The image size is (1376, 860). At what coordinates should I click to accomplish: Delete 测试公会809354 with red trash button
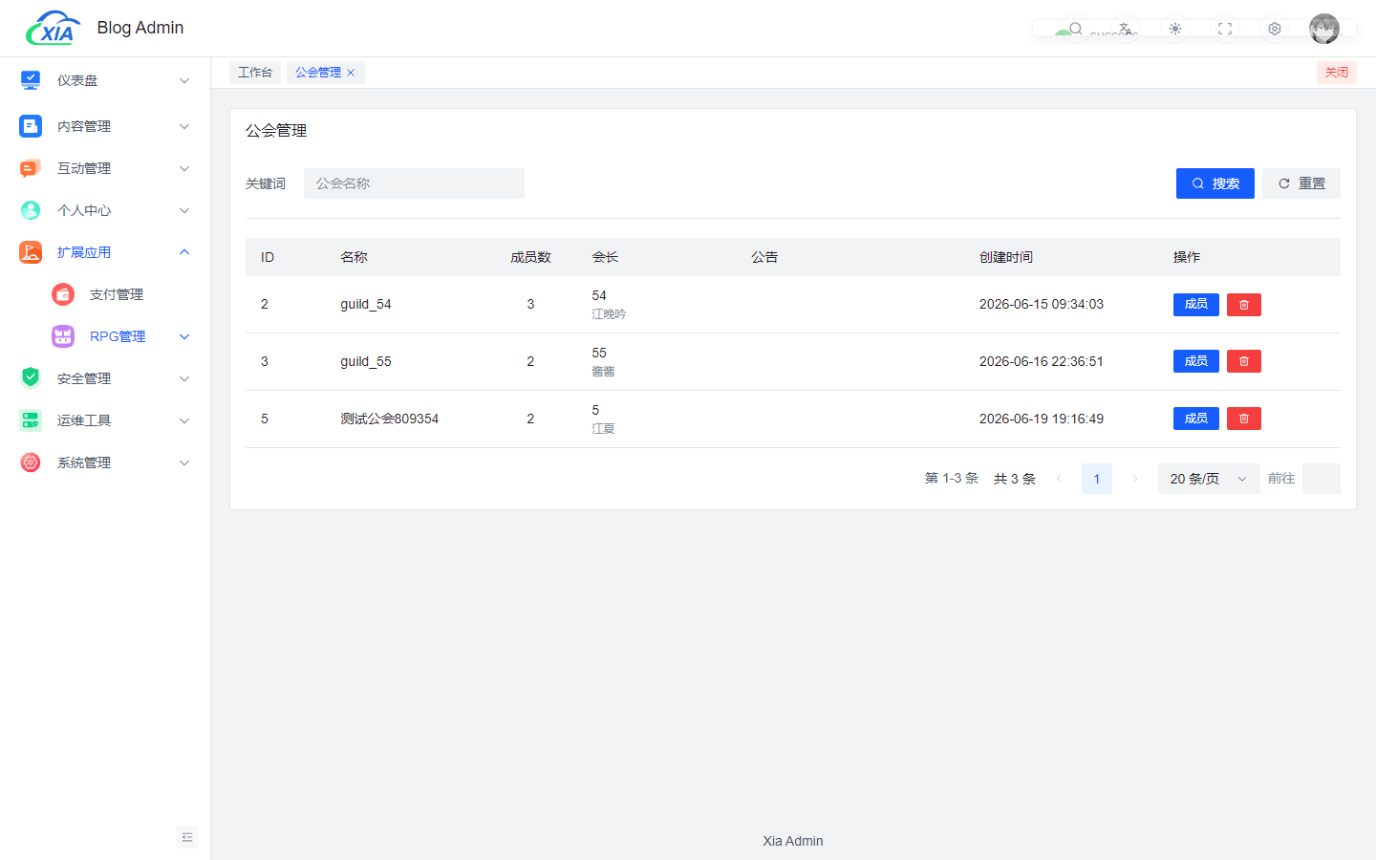click(1244, 419)
